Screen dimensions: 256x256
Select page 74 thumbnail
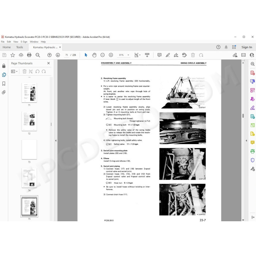pos(29,178)
